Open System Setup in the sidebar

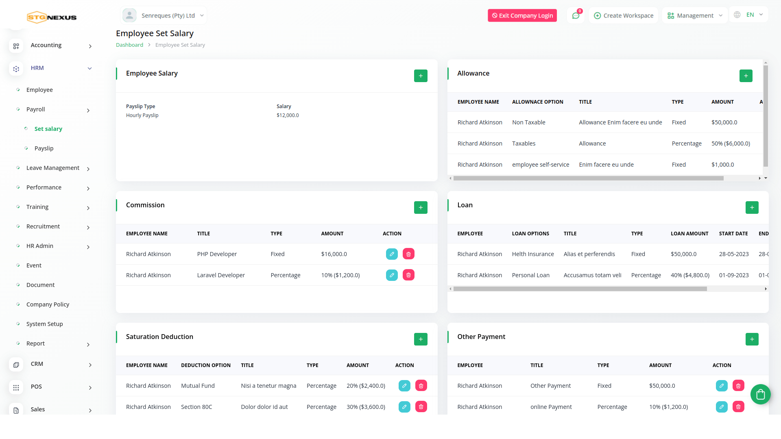[x=44, y=324]
